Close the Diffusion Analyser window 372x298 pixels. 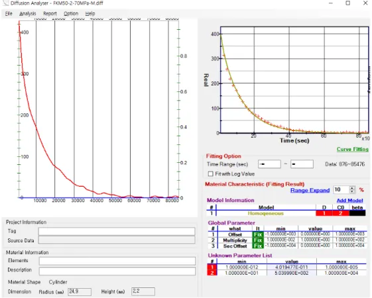click(365, 3)
